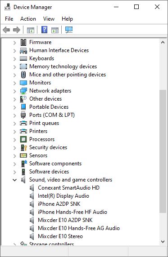Click the Action Pane toolbar icon with green arrow

55,30
